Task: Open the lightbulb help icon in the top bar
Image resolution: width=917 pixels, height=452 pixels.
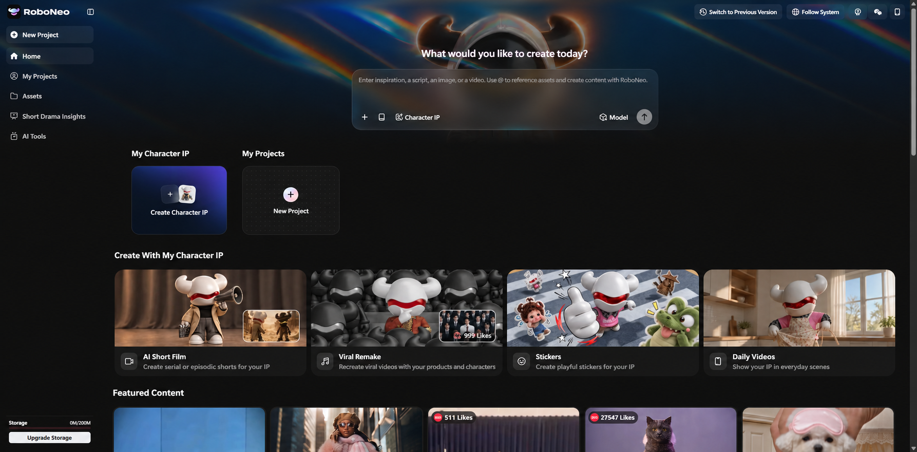Action: pyautogui.click(x=857, y=12)
